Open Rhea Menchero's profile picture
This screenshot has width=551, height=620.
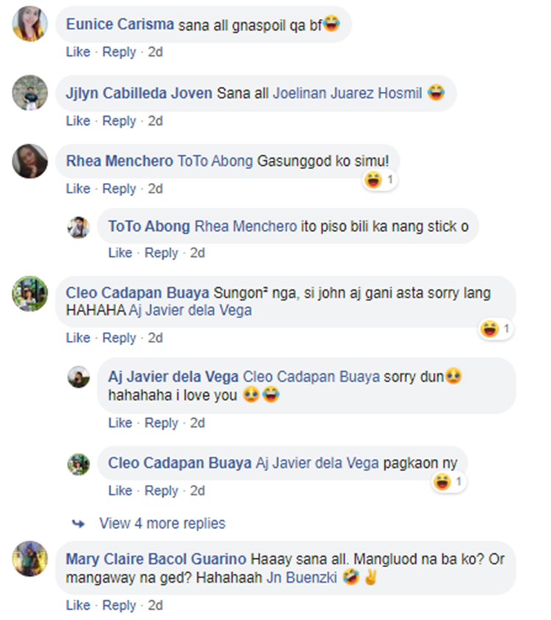pos(30,161)
